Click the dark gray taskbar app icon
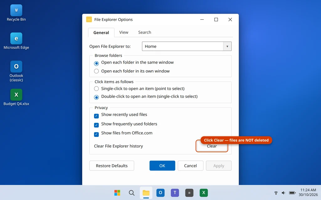This screenshot has width=321, height=200. [189, 192]
